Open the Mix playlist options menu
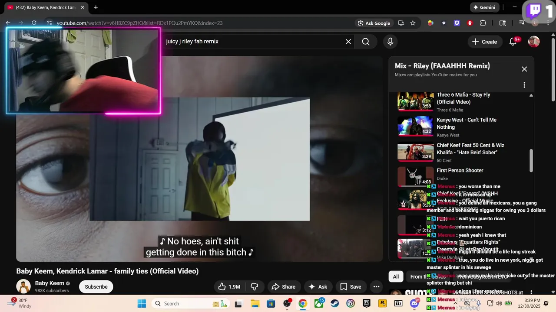556x312 pixels. (x=524, y=85)
